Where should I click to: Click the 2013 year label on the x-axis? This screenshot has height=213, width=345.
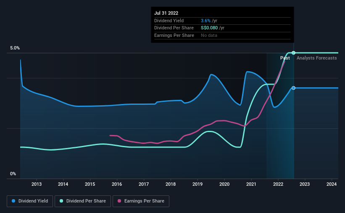(37, 184)
